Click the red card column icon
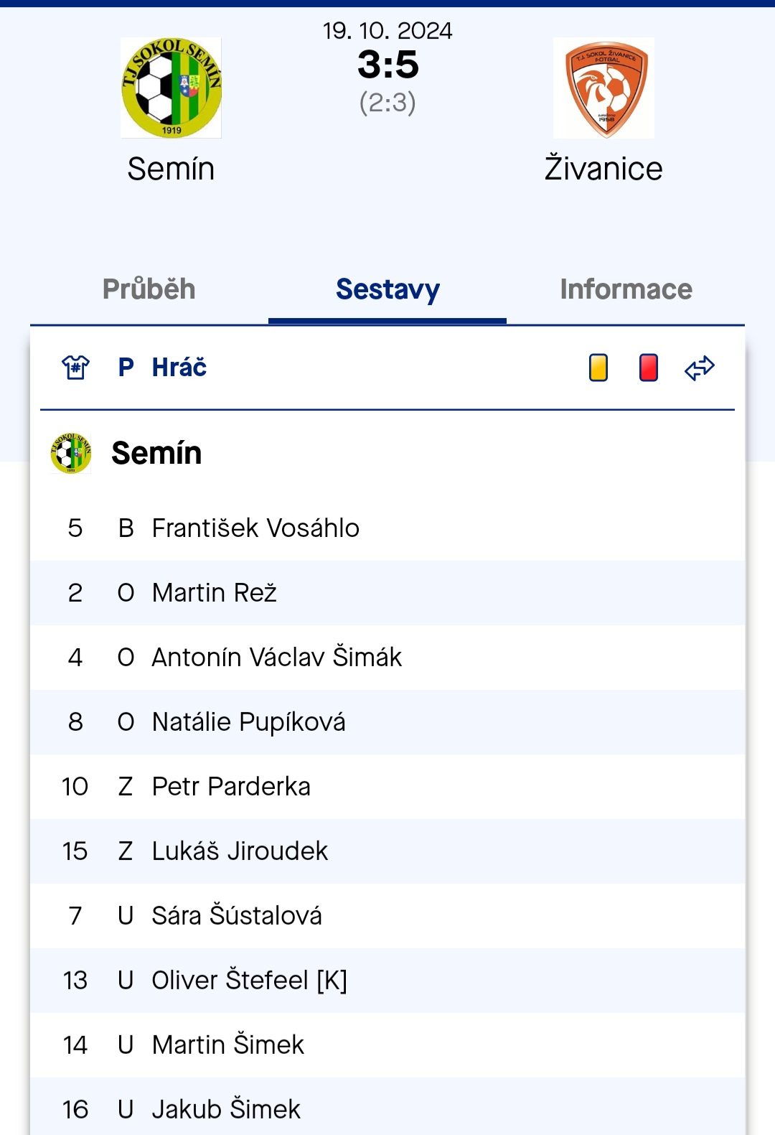The image size is (775, 1135). coord(649,368)
